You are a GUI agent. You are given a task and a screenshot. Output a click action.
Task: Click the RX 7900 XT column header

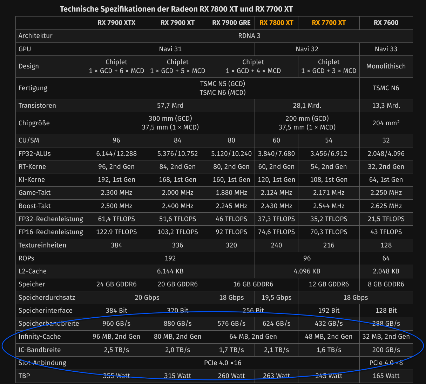177,23
